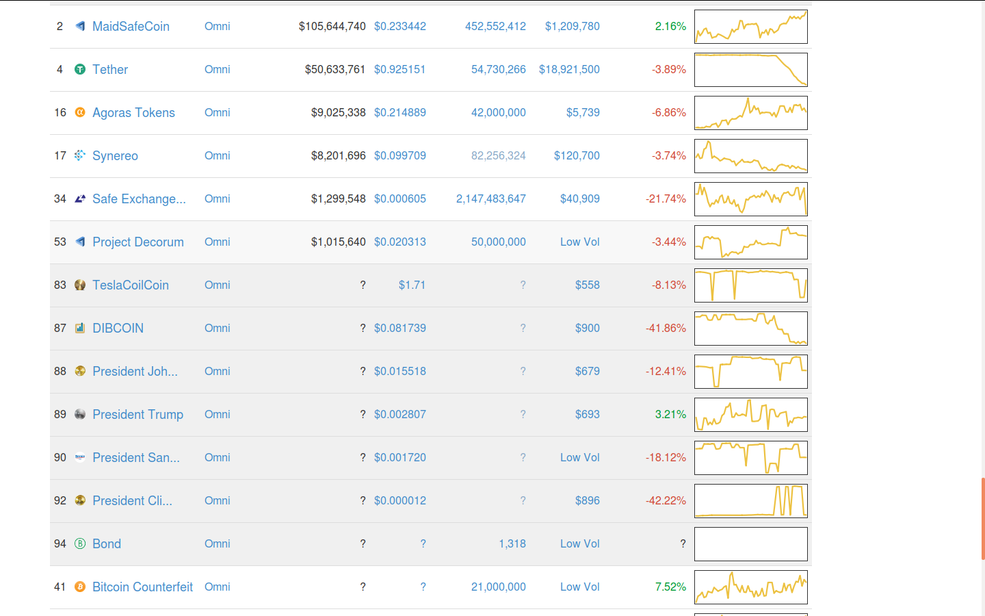
Task: Open the MaidSafeCoin price sparkline chart
Action: 751,27
